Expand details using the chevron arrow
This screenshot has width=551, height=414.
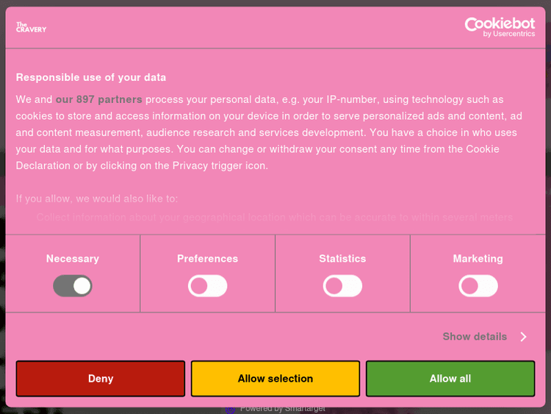coord(524,337)
